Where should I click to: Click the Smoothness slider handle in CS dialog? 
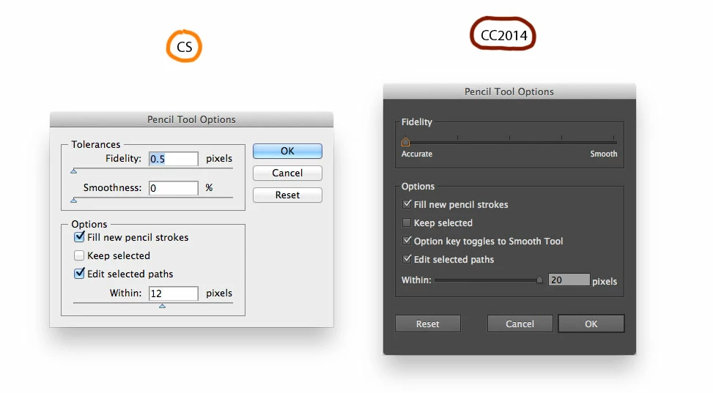coord(74,200)
